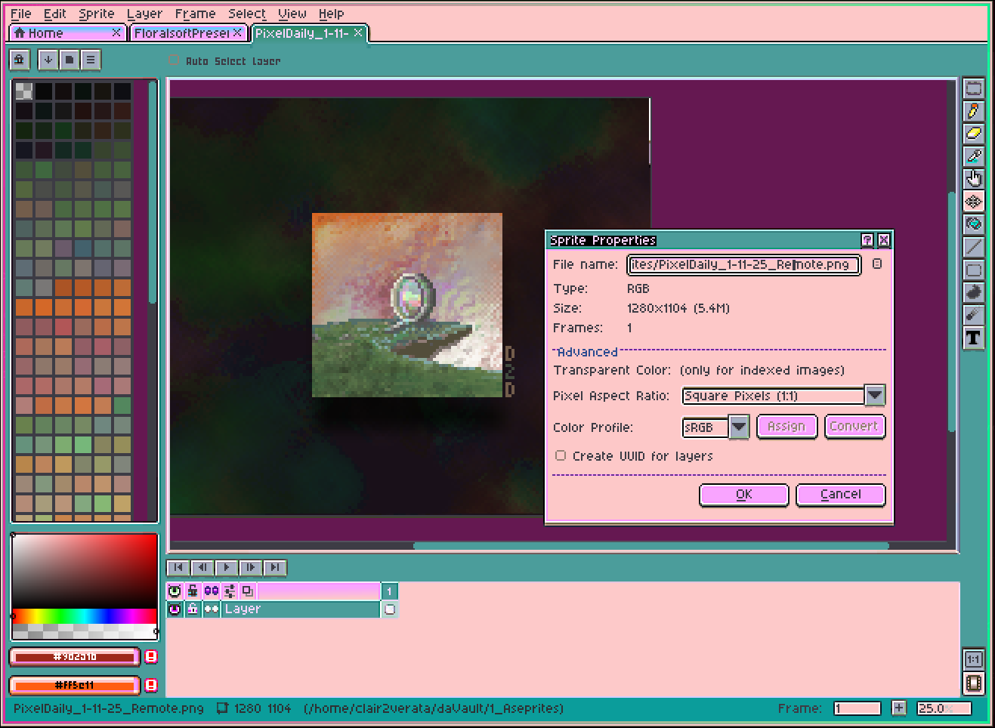Select the Text tool
The width and height of the screenshot is (995, 728).
tap(973, 338)
